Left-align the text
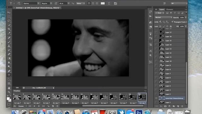The width and height of the screenshot is (202, 114). click(89, 3)
